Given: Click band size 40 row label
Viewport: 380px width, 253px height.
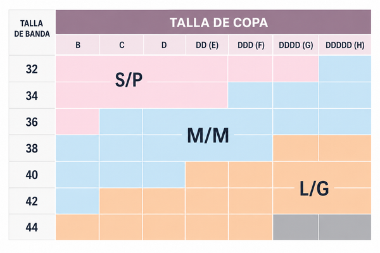Looking at the screenshot, I should tap(32, 175).
